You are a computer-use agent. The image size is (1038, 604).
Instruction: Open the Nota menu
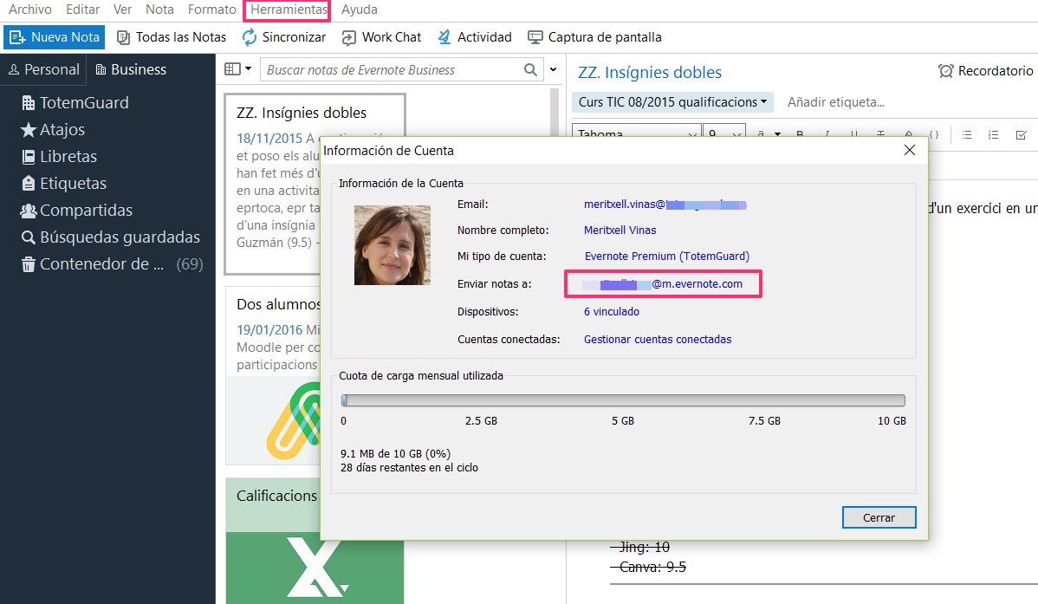(x=159, y=10)
